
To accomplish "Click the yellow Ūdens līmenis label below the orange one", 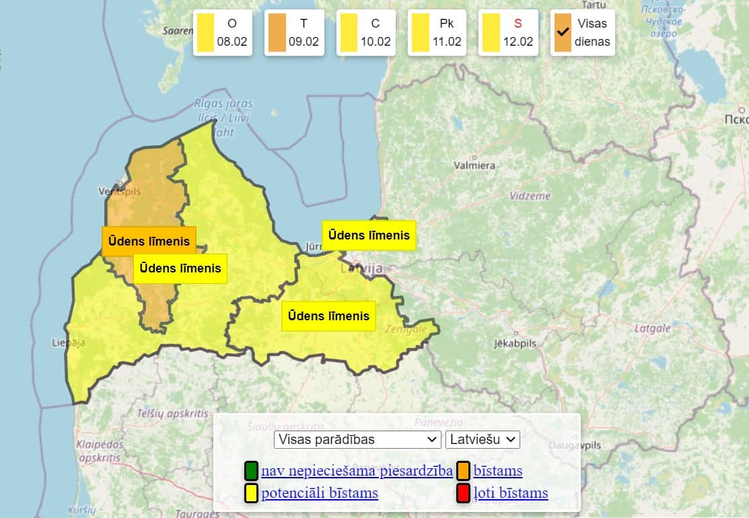I will click(180, 268).
